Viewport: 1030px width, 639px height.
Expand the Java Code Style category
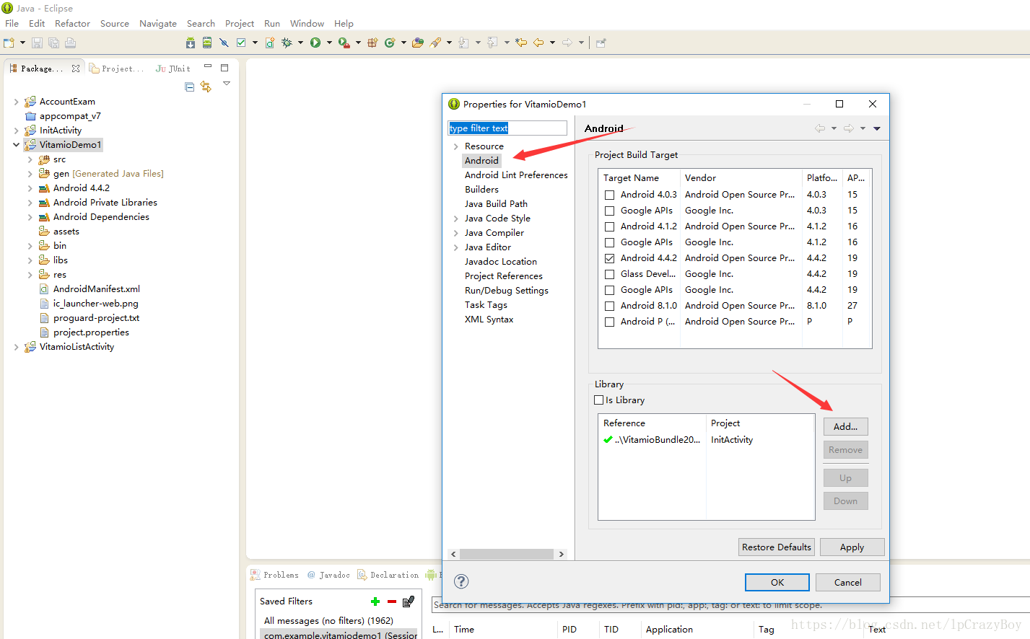(x=455, y=219)
